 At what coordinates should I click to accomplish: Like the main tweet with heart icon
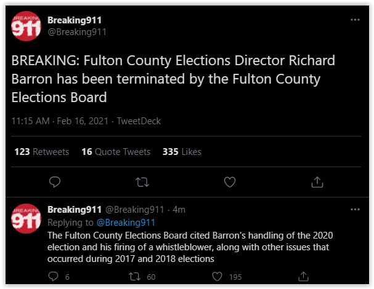[230, 182]
